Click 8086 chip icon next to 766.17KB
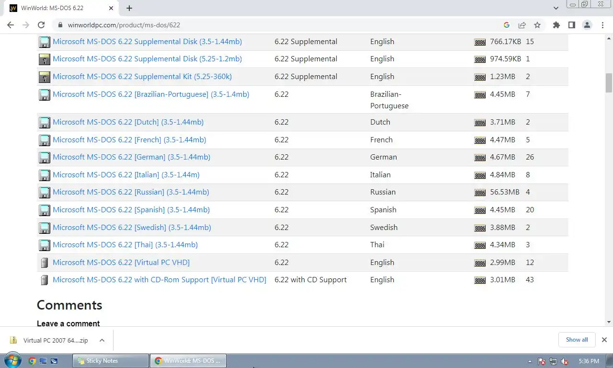The height and width of the screenshot is (368, 613). (480, 42)
